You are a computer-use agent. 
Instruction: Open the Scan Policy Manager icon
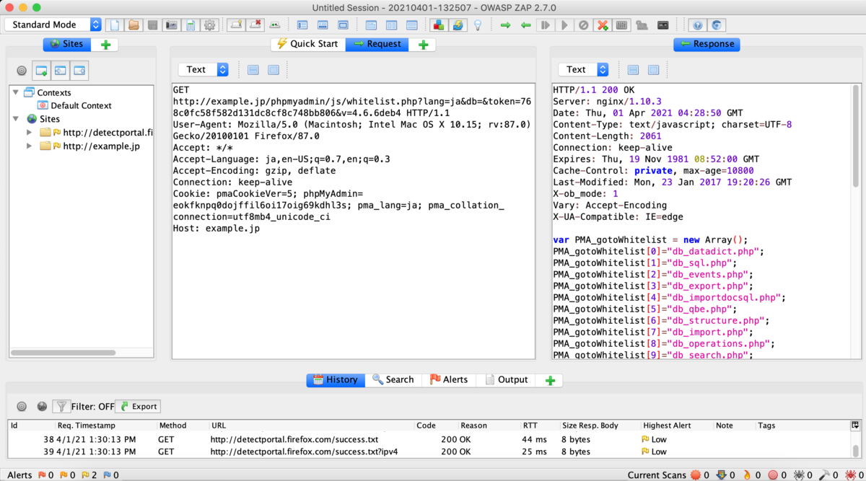tap(622, 25)
